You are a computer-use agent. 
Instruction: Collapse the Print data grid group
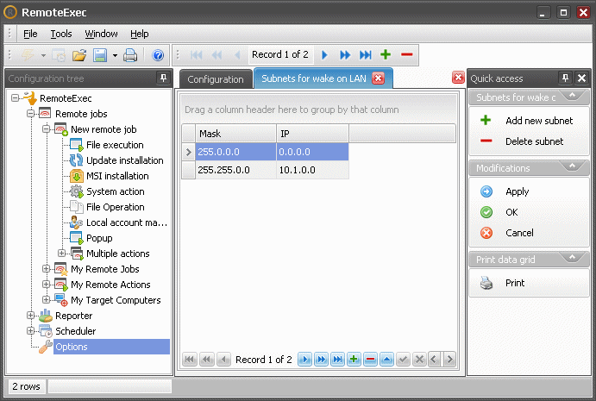[572, 258]
